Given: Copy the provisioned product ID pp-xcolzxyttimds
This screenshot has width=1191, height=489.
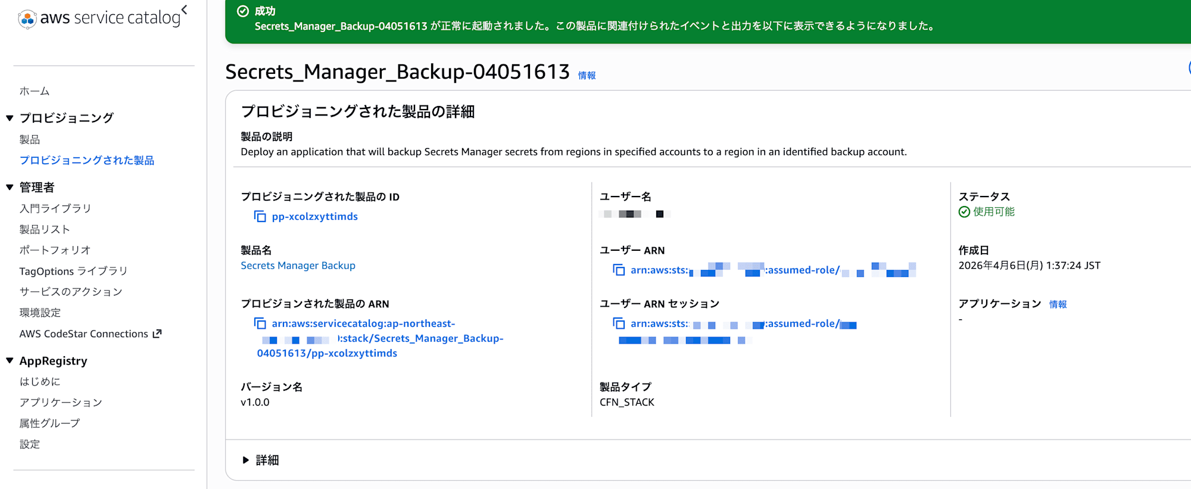Looking at the screenshot, I should tap(260, 216).
